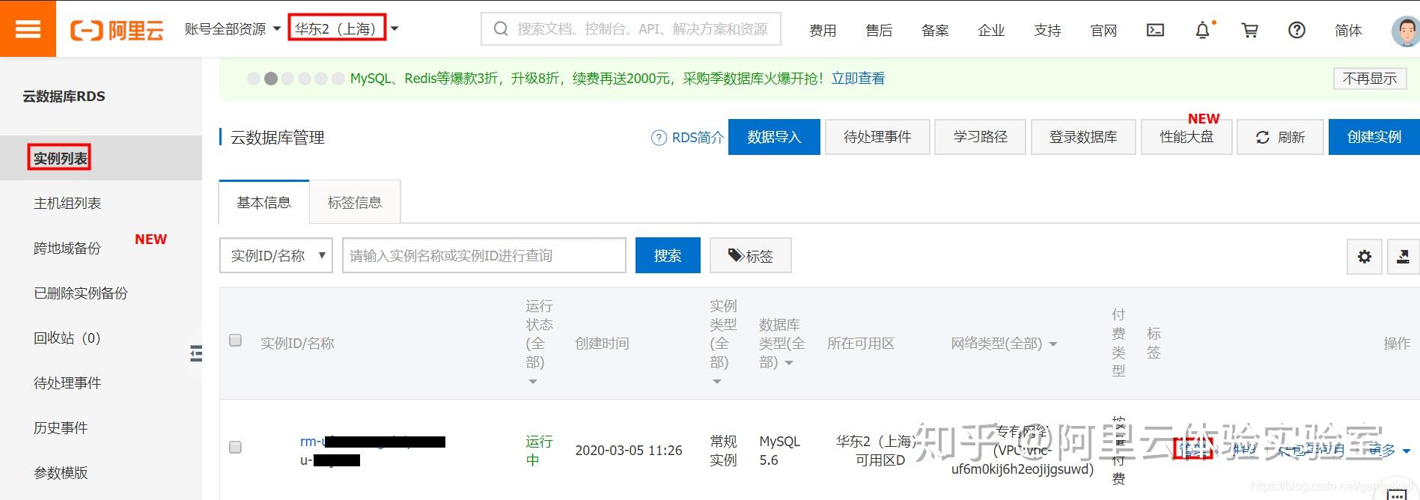The image size is (1420, 500).
Task: Click the 云数据库RDS sidebar title
Action: coord(64,96)
